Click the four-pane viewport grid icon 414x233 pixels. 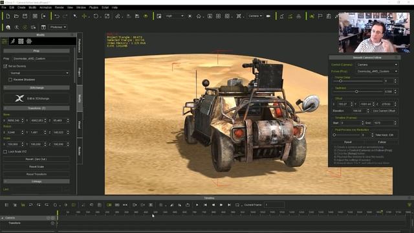tap(219, 16)
